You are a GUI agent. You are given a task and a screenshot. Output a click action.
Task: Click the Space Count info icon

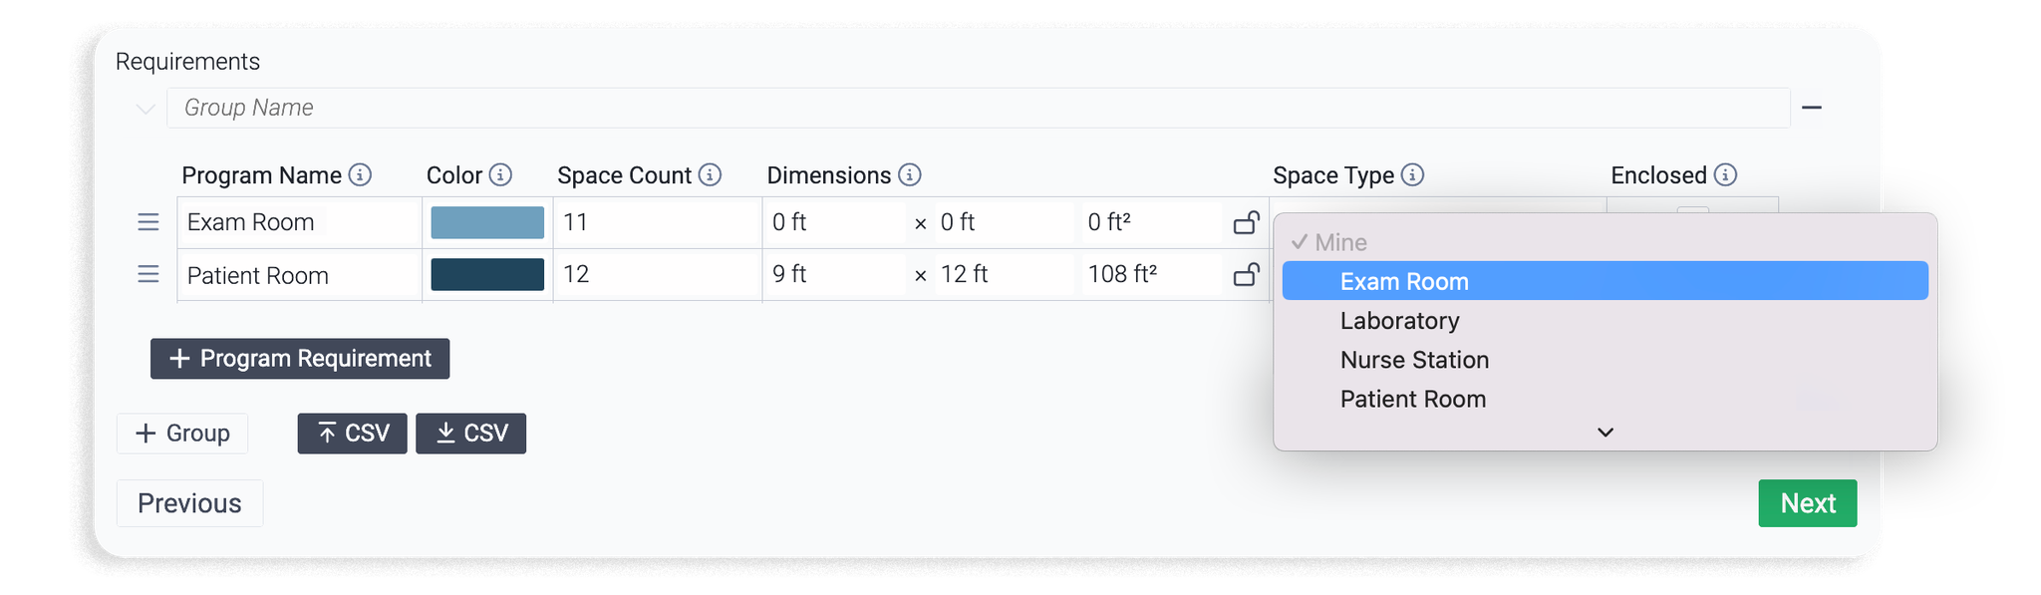[710, 175]
